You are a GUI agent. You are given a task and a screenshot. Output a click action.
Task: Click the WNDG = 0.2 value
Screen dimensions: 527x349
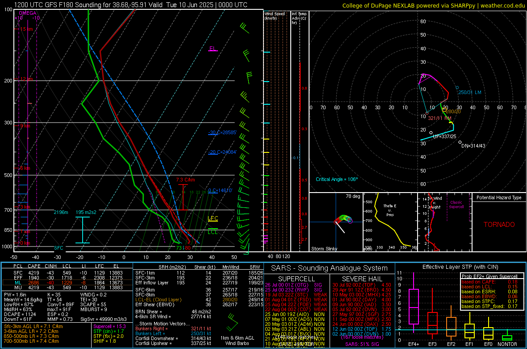(x=93, y=295)
